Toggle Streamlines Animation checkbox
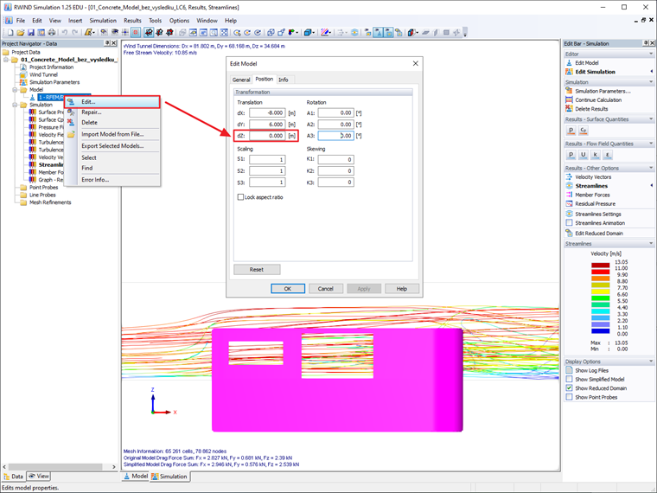Image resolution: width=657 pixels, height=493 pixels. coord(569,223)
